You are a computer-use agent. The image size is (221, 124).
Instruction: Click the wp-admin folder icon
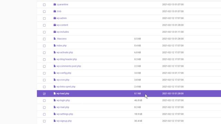coord(55,18)
